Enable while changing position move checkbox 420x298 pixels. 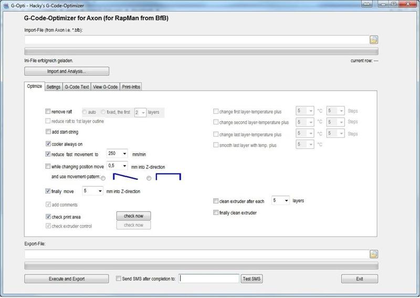[x=48, y=166]
